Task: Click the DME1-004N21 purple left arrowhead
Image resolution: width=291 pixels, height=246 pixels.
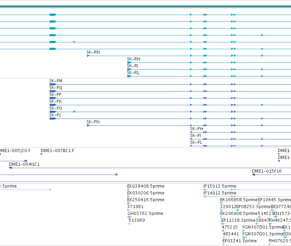Action: [x=11, y=168]
